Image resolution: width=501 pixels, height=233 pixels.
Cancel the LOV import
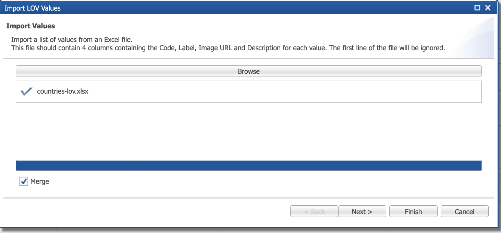pos(464,211)
